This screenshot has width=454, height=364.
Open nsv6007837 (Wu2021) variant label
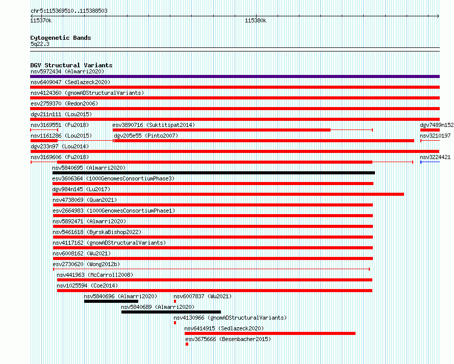click(203, 296)
